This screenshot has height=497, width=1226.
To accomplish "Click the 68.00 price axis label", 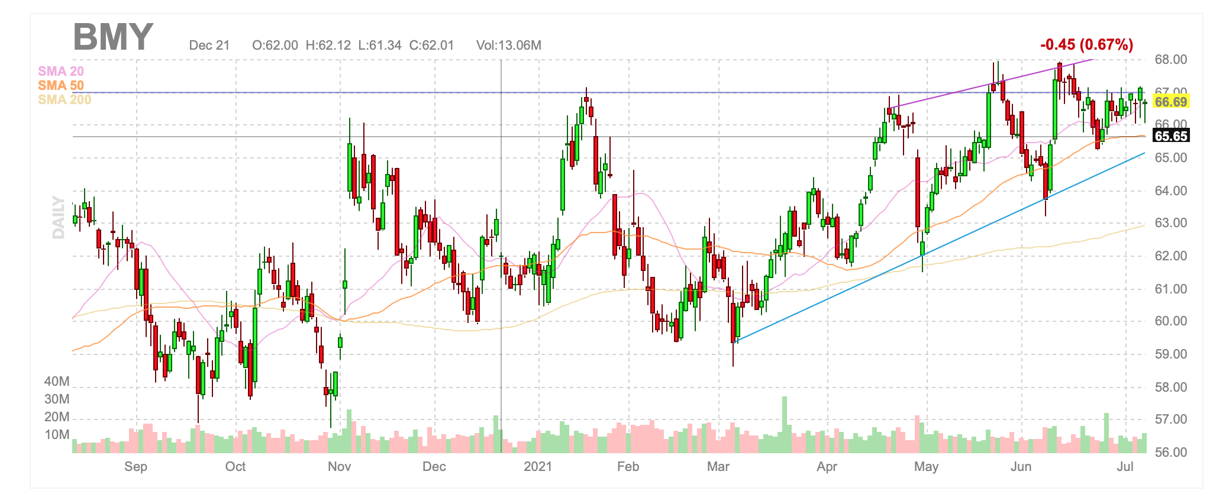I will pos(1171,59).
